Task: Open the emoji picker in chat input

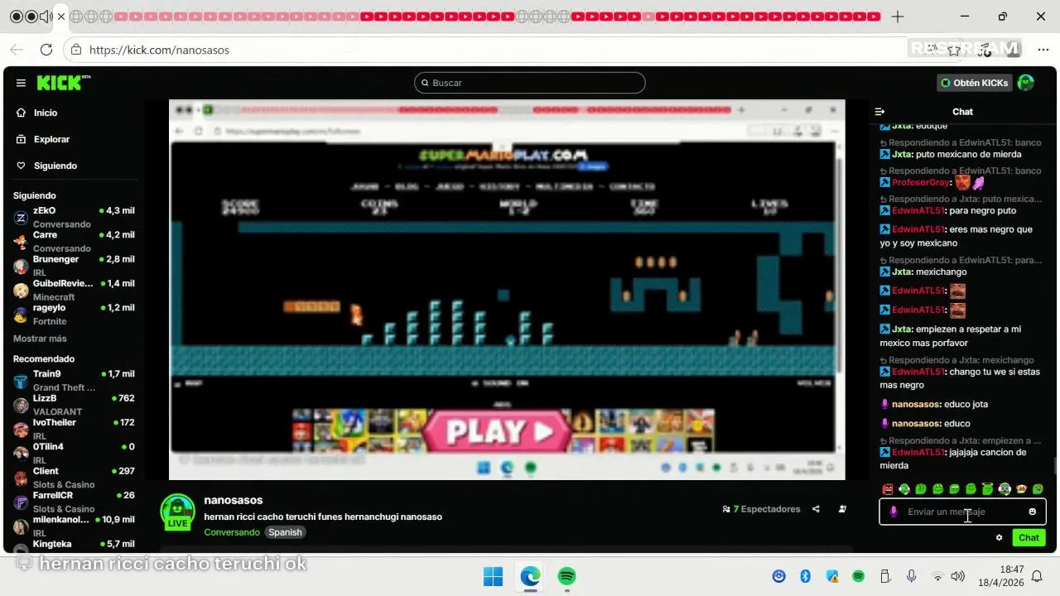Action: [x=1032, y=512]
